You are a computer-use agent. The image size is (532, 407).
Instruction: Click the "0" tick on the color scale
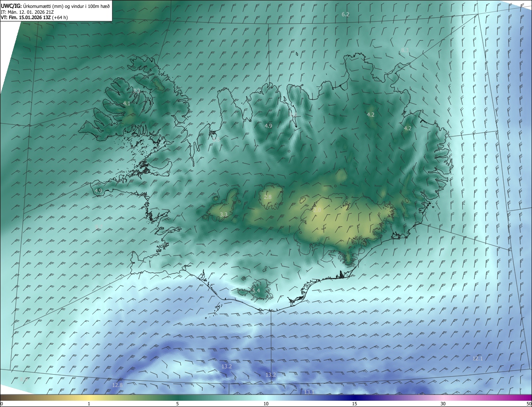2,404
